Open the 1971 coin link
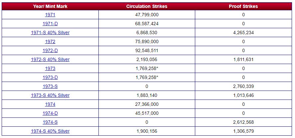Image resolution: width=295 pixels, height=138 pixels. (50, 15)
